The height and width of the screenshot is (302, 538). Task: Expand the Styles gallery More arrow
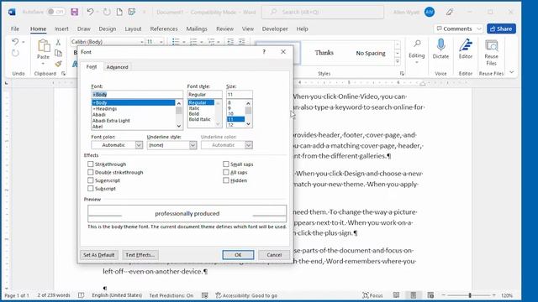pyautogui.click(x=398, y=61)
